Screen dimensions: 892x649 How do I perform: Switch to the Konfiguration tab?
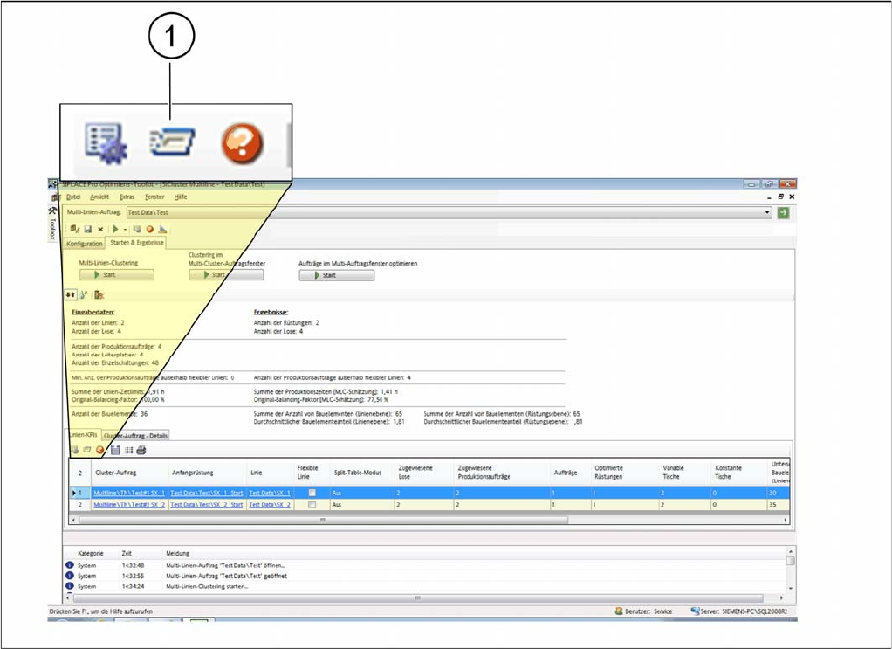point(85,244)
